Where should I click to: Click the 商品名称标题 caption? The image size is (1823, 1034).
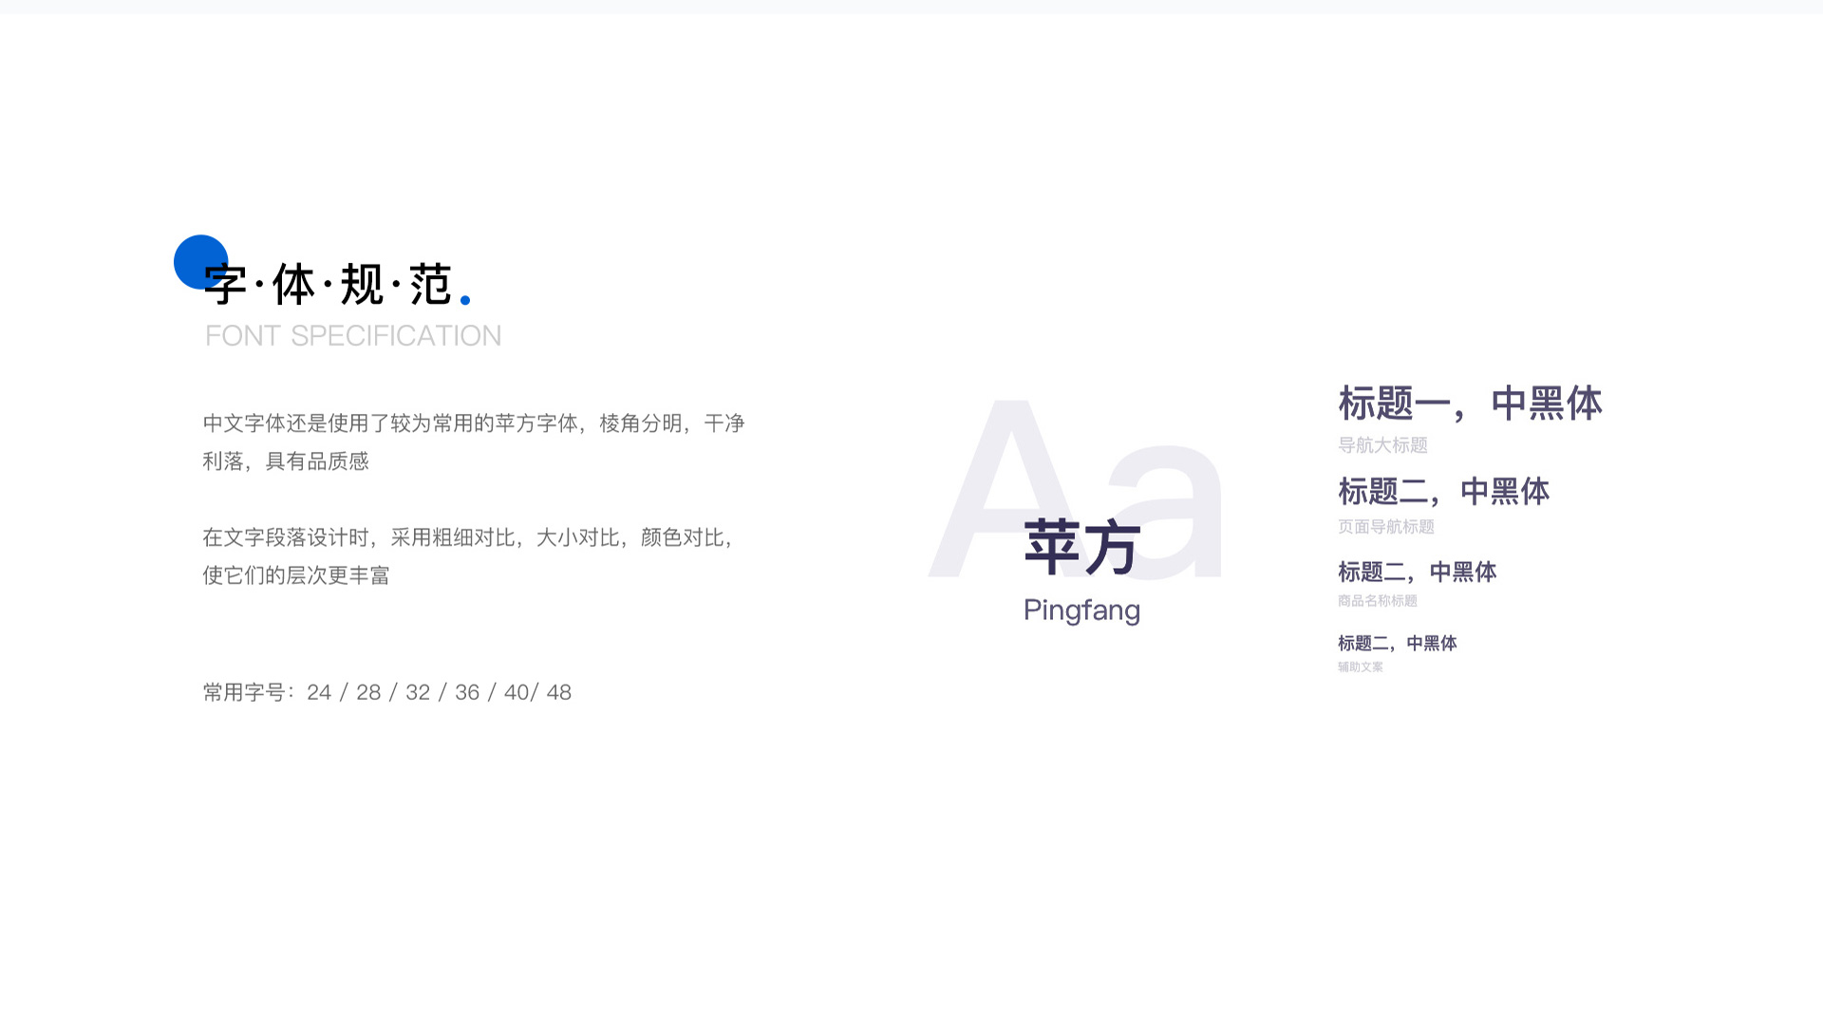tap(1377, 599)
